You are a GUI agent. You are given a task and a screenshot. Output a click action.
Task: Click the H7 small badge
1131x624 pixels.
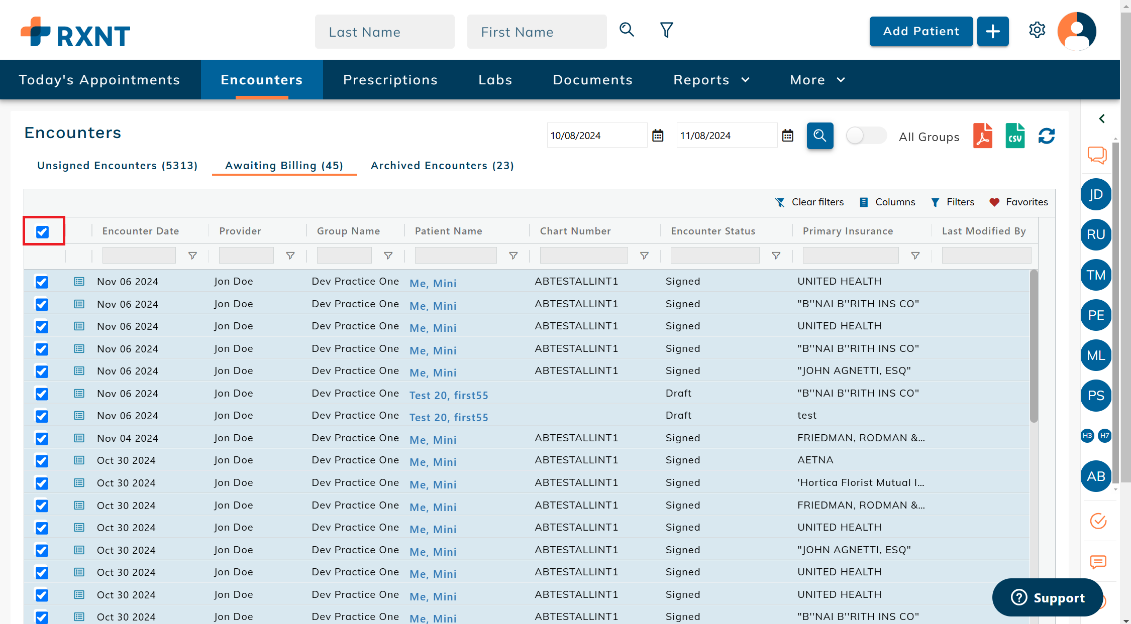point(1104,435)
